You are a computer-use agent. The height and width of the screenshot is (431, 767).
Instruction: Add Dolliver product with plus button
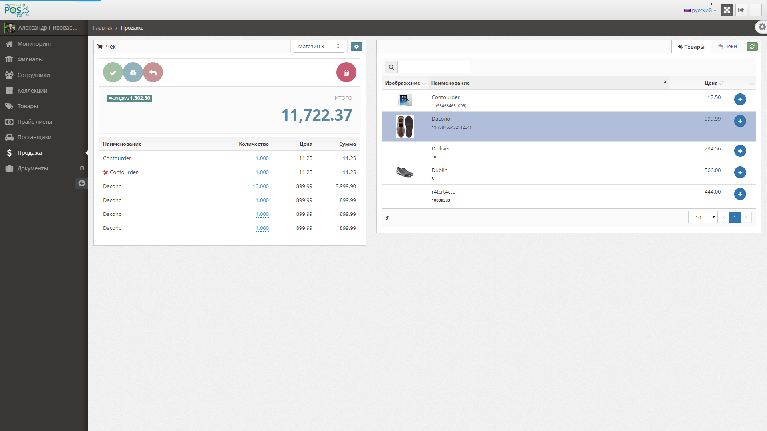coord(740,151)
